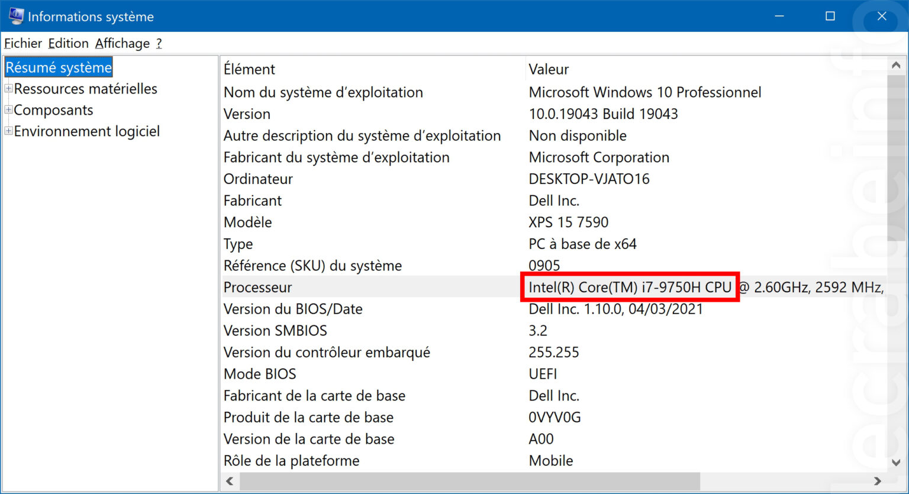The image size is (909, 494).
Task: Expand the Ressources matérielles node
Action: 8,89
